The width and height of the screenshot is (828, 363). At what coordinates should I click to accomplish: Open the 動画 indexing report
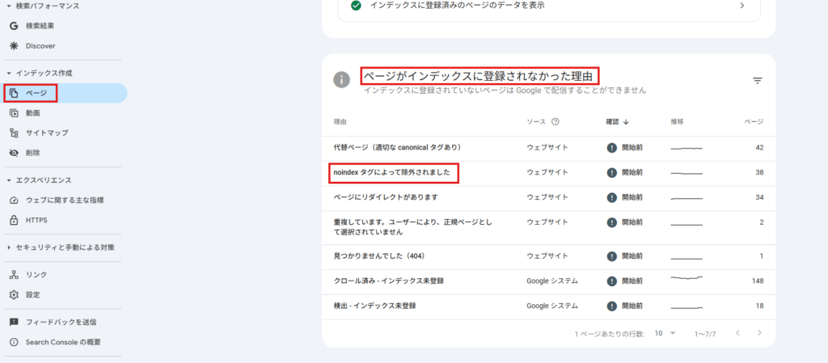[33, 113]
